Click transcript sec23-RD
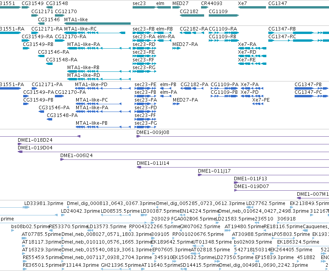The image size is (329, 271). (144, 48)
